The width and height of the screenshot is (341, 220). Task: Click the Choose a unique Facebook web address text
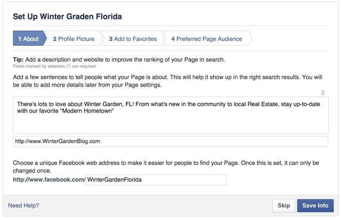tap(166, 167)
